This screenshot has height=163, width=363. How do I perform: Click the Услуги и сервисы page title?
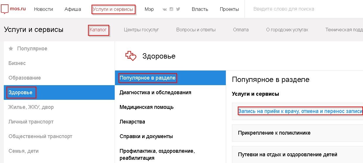click(x=34, y=30)
